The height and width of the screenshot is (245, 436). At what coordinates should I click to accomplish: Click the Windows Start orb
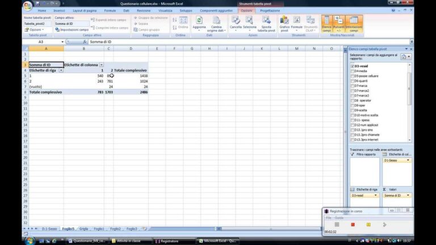coord(29,240)
